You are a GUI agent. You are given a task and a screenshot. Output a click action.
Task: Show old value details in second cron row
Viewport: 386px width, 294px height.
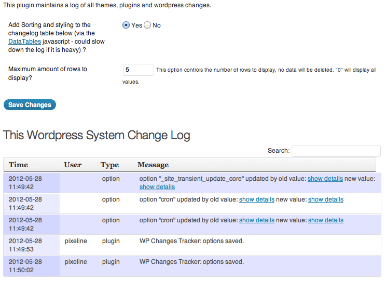point(257,220)
